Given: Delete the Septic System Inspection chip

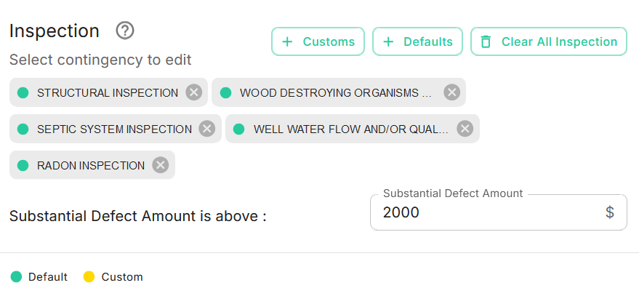Looking at the screenshot, I should pos(207,129).
